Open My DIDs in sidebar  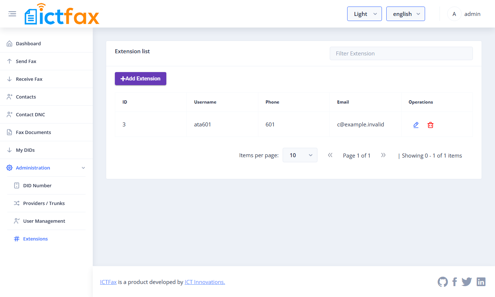coord(46,150)
